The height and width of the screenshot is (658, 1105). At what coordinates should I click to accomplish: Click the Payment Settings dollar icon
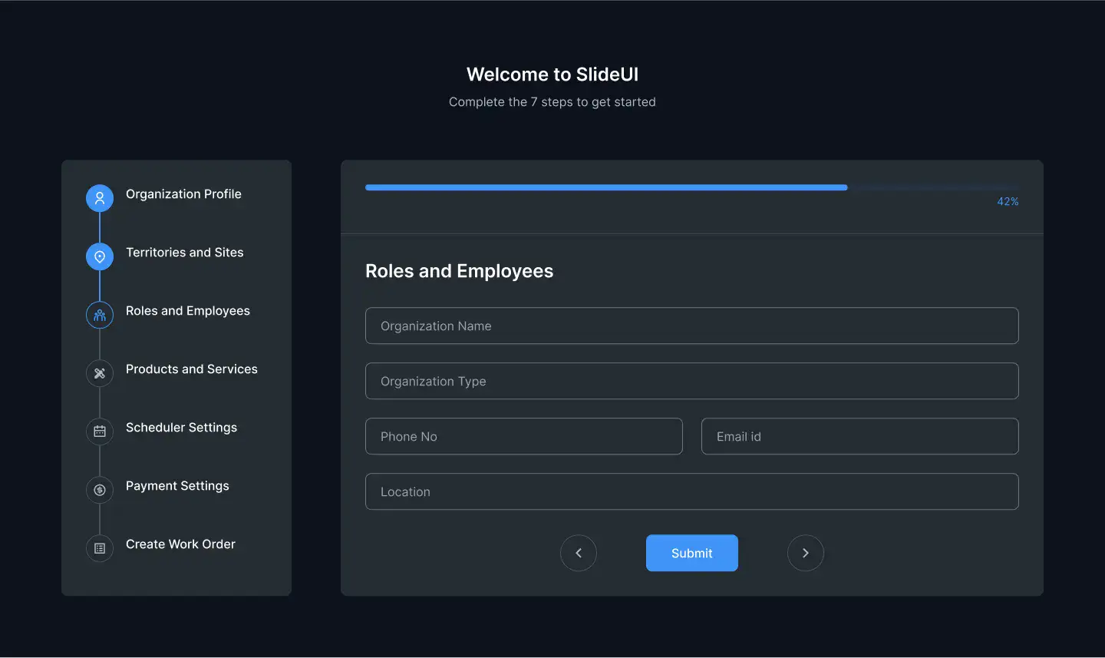coord(100,490)
